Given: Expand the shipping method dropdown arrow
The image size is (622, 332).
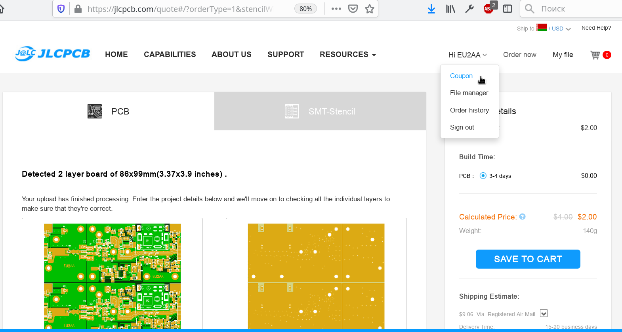Looking at the screenshot, I should coord(544,313).
